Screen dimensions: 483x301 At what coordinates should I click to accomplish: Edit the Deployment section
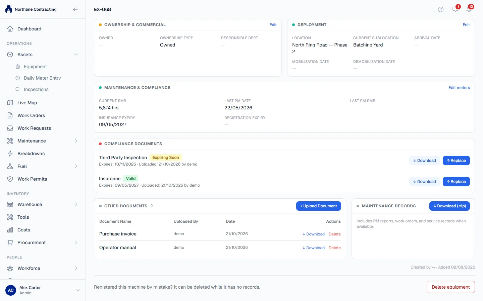tap(466, 25)
